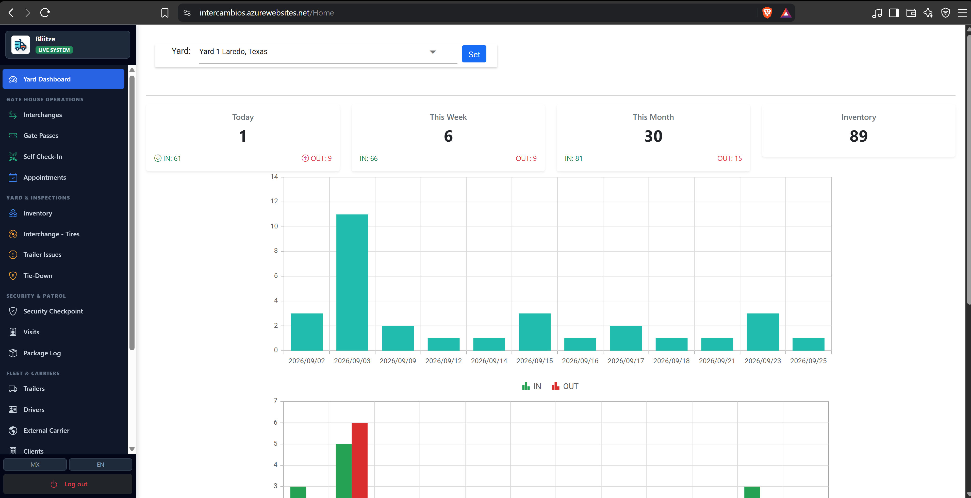Click the External Carrier globe icon
The width and height of the screenshot is (971, 498).
click(13, 430)
